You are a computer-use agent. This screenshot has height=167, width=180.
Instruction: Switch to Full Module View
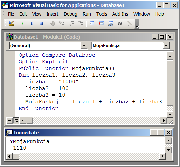point(16,120)
